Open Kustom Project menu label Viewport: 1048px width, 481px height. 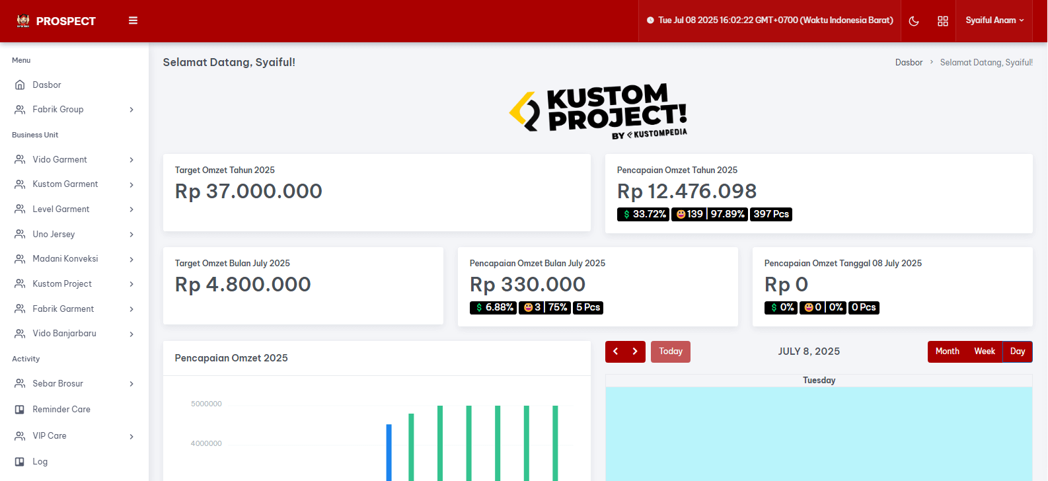click(62, 284)
